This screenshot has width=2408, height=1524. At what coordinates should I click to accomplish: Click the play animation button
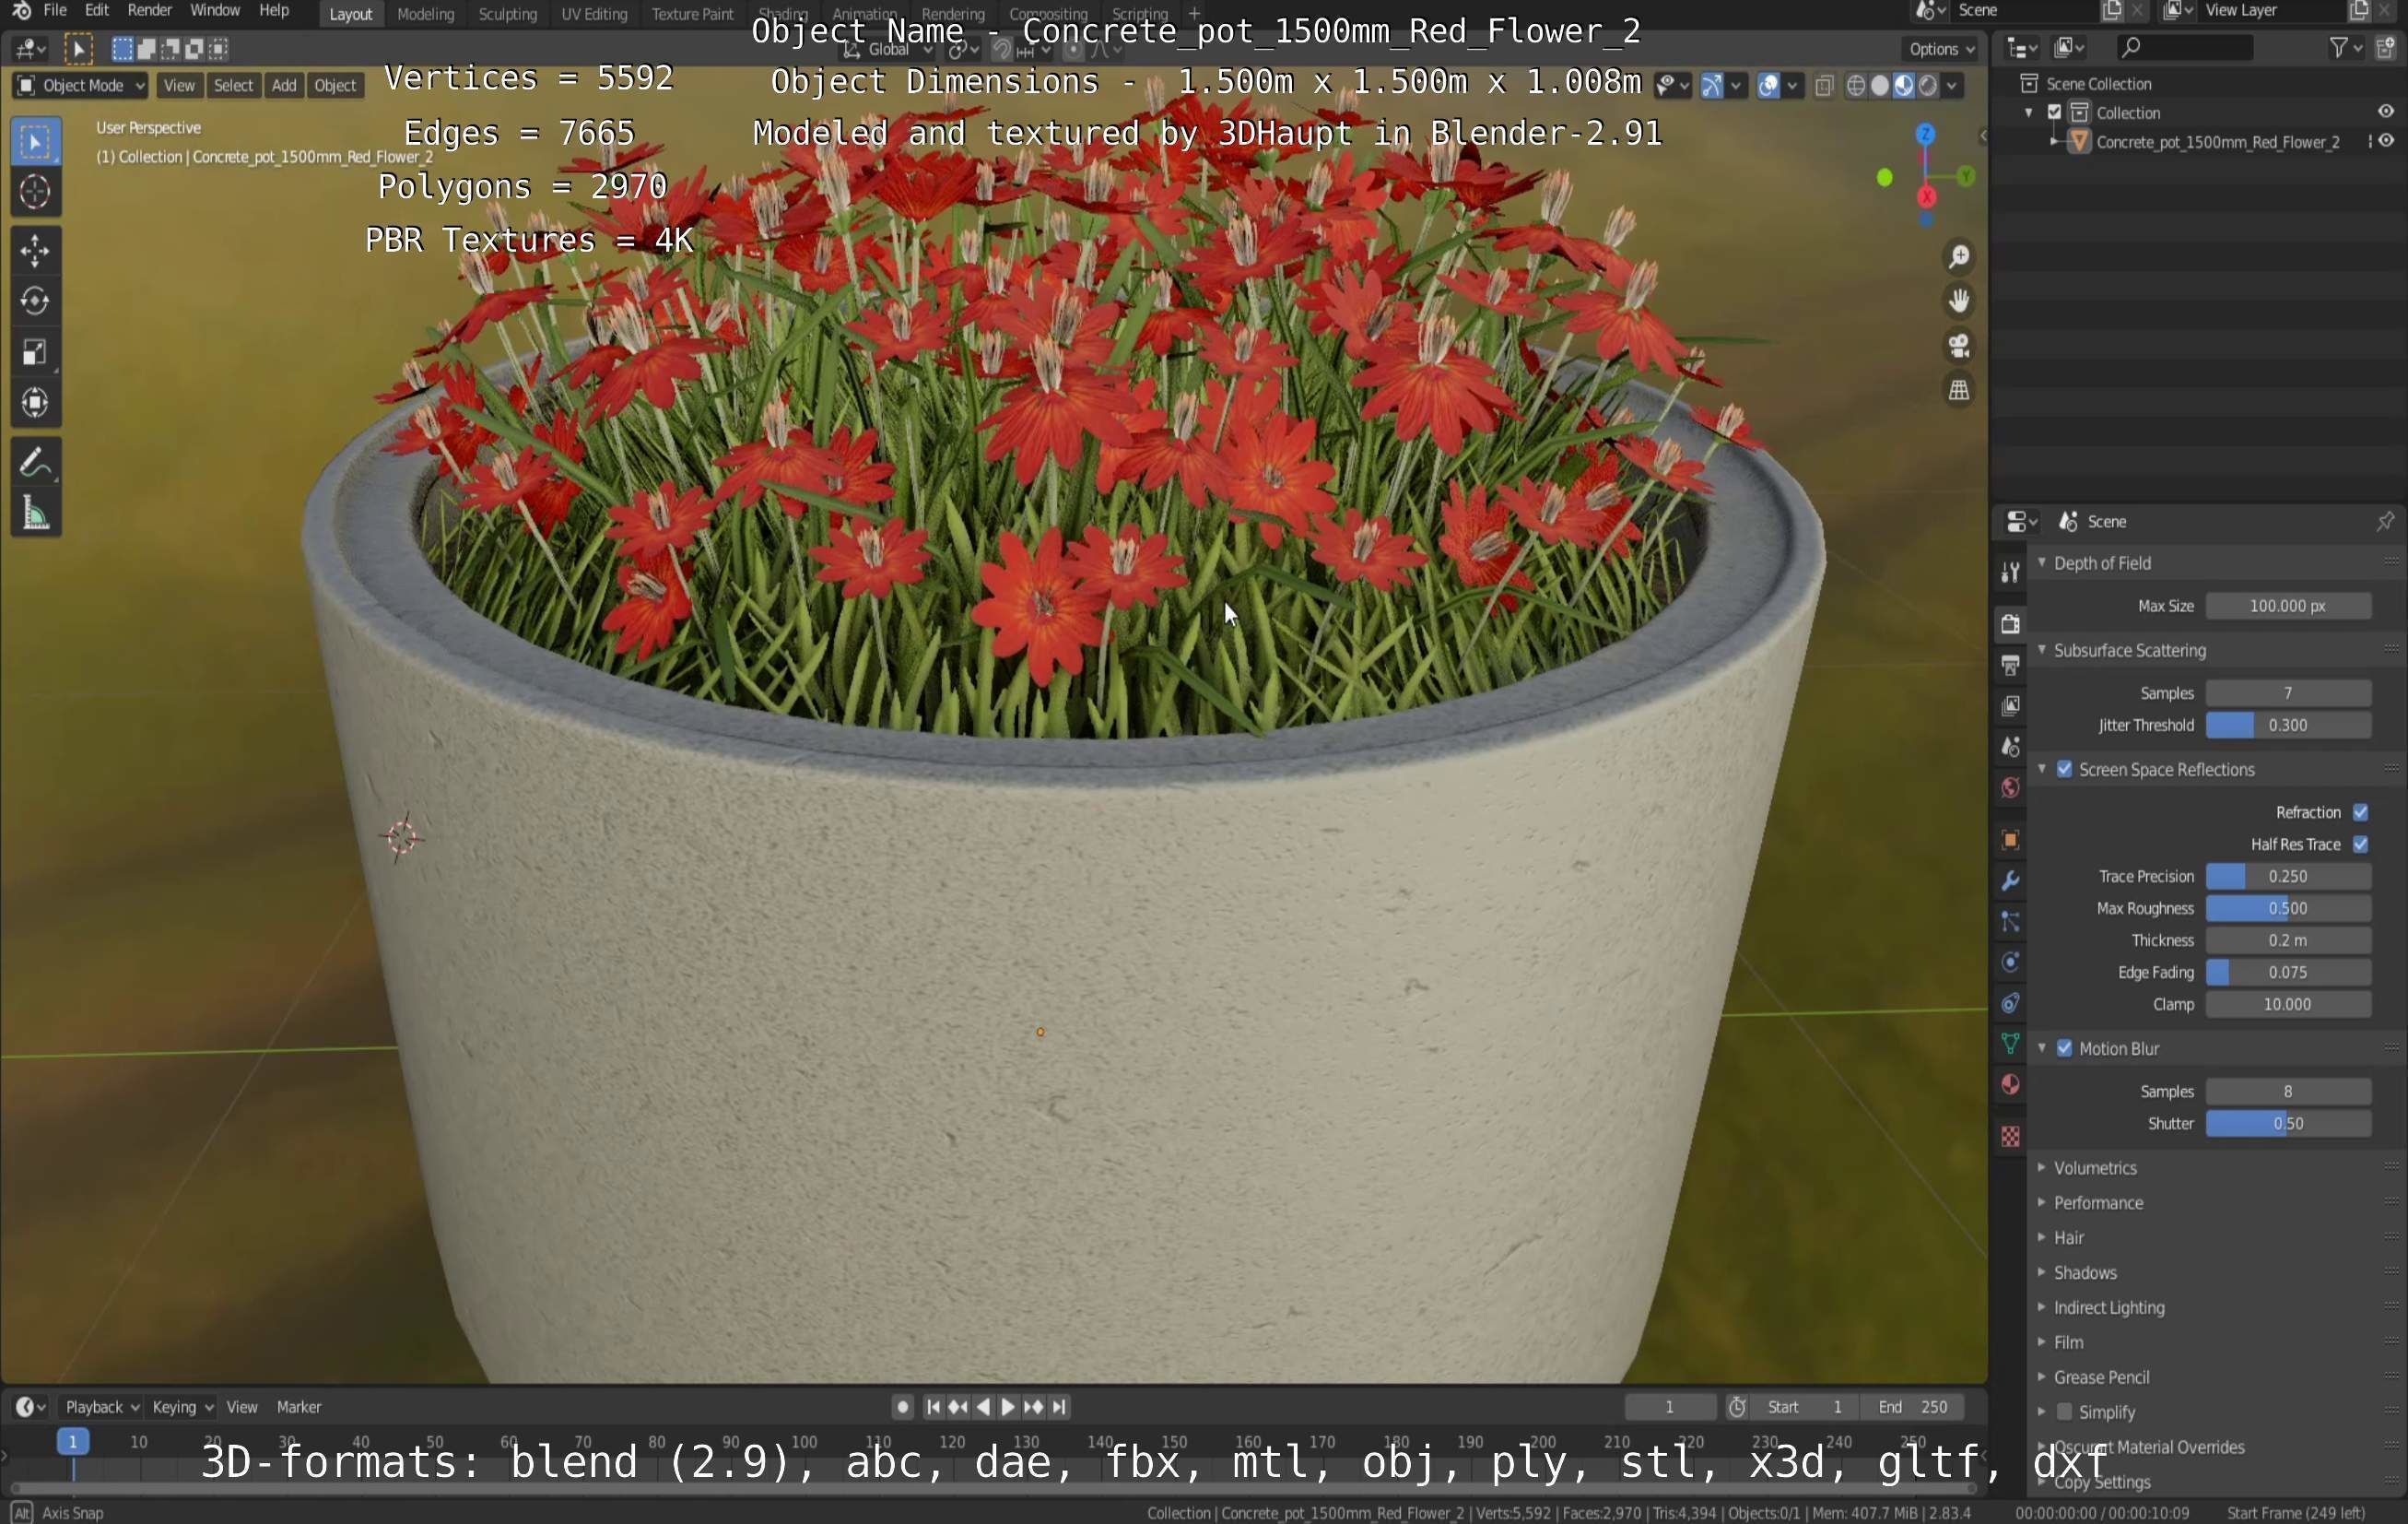tap(1008, 1406)
